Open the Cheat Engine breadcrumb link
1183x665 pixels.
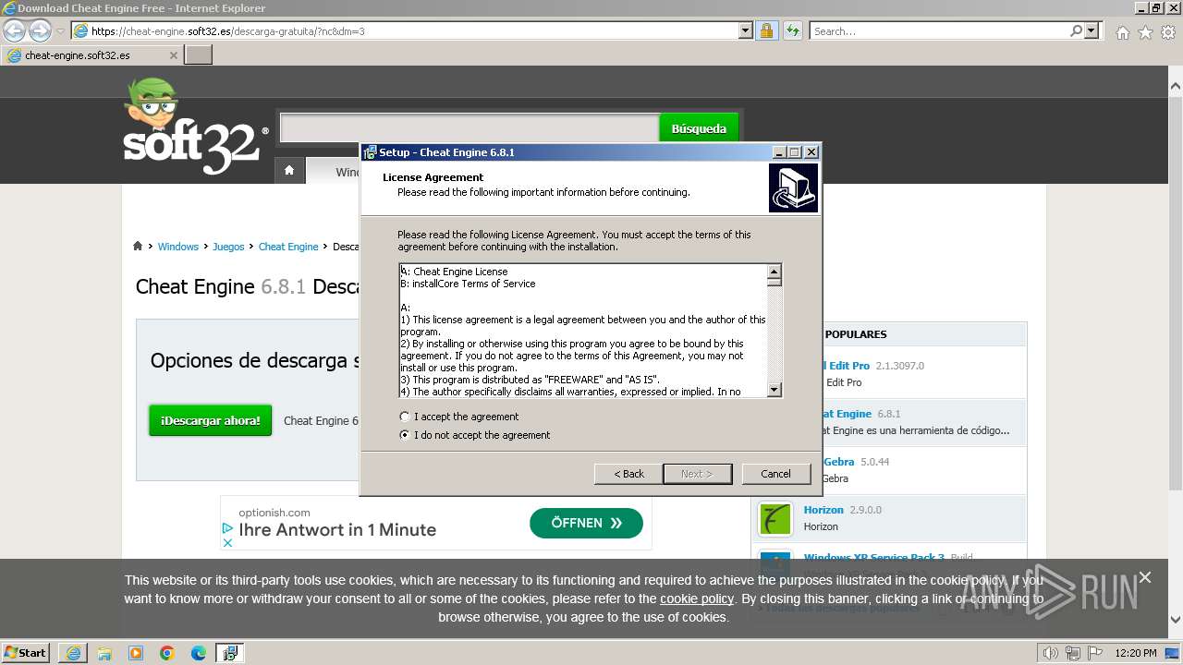pyautogui.click(x=288, y=247)
